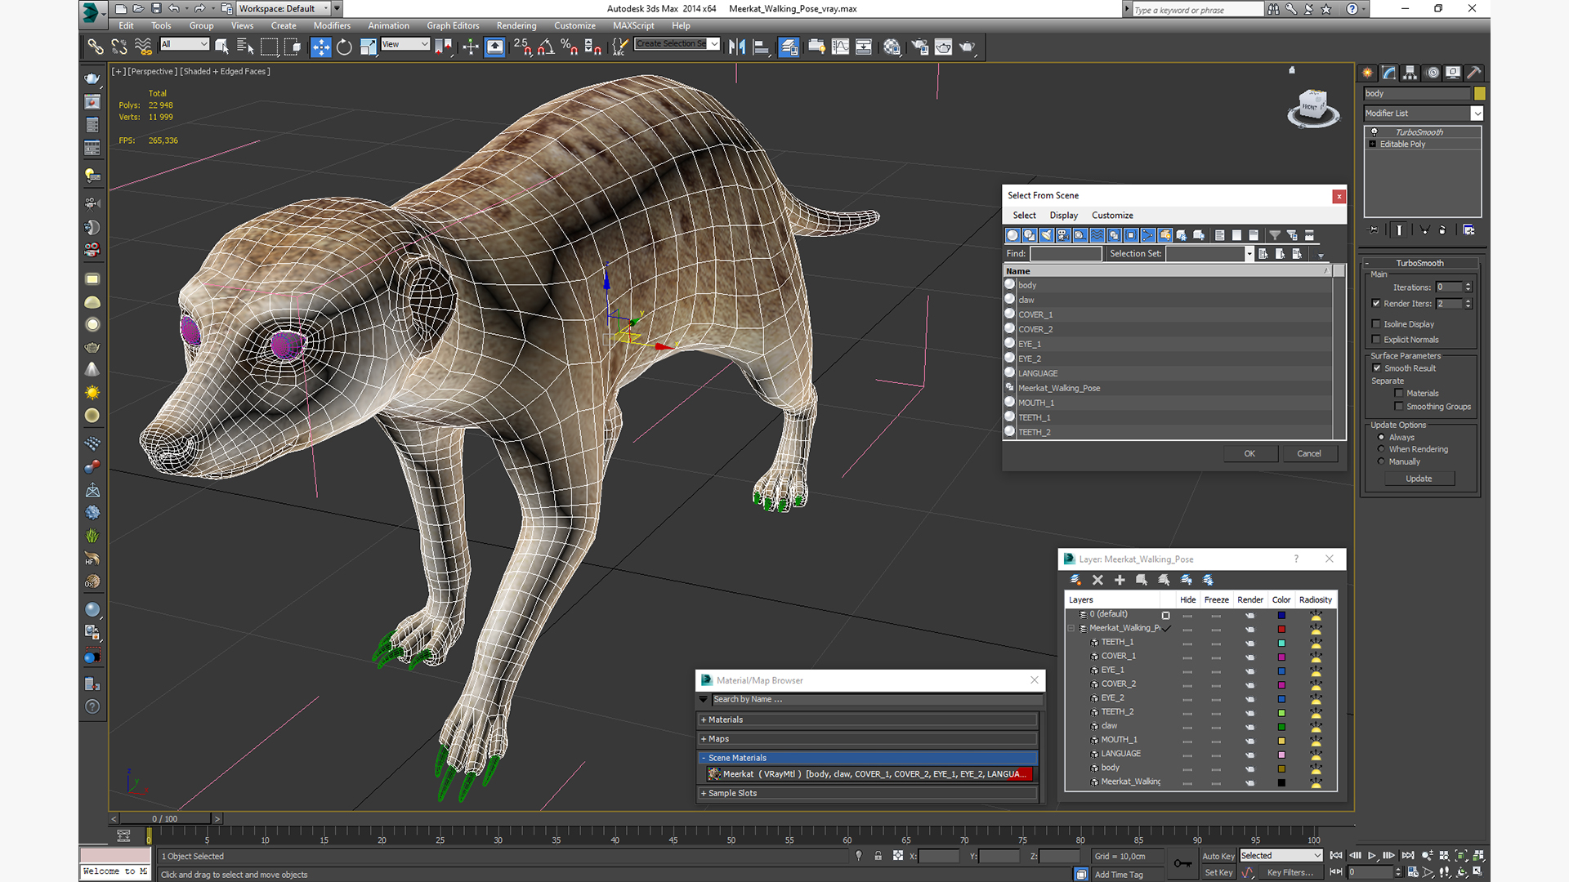Uncheck the Smooth Result checkbox

pos(1377,368)
